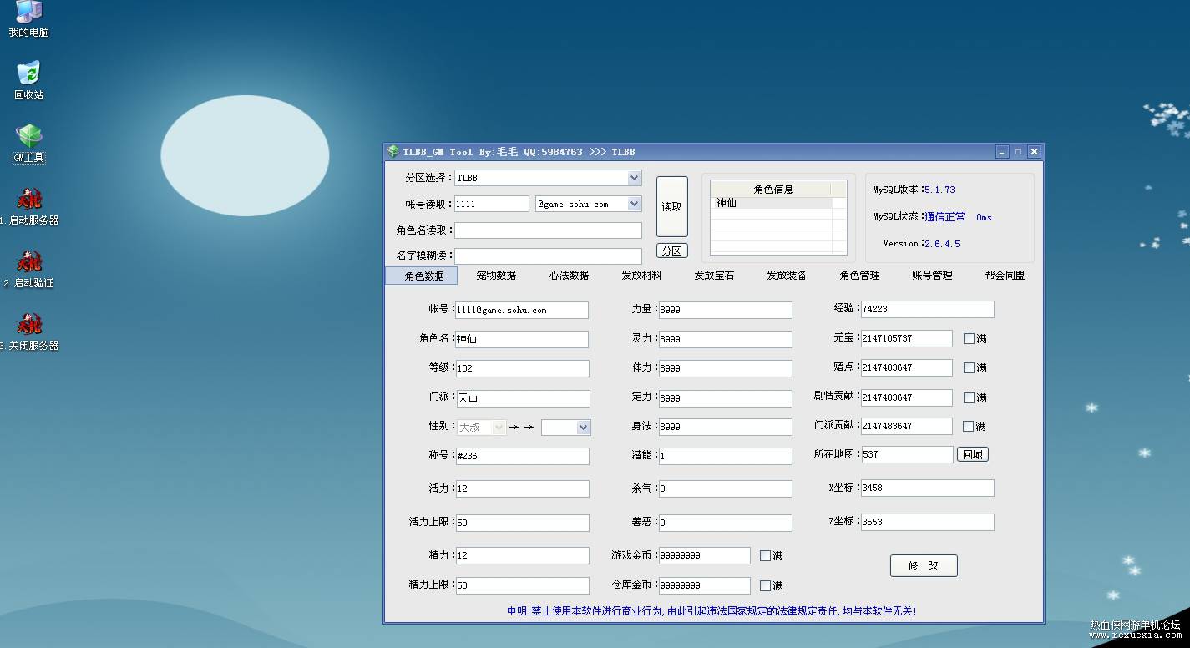Open the 我的电脑 desktop icon
The height and width of the screenshot is (648, 1190).
tap(29, 18)
